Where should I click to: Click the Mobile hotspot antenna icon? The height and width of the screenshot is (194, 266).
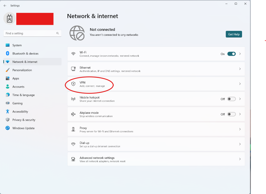pos(73,99)
